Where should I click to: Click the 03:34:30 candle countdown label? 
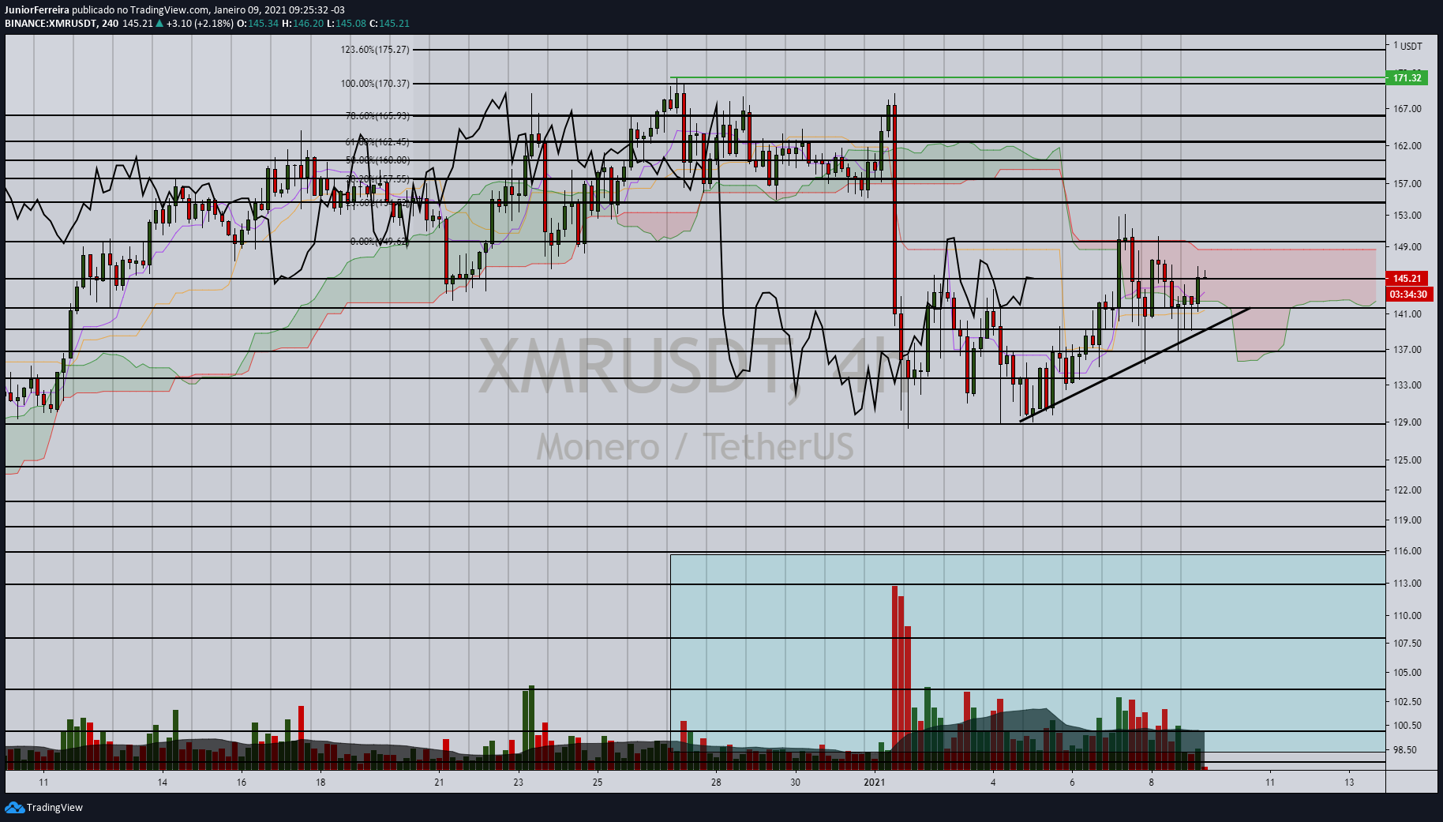[x=1408, y=294]
